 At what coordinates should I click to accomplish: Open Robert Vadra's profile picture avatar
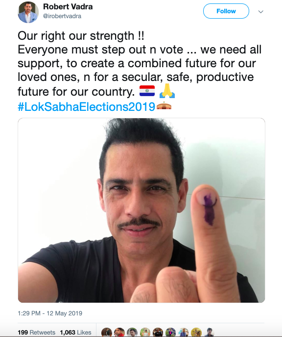[x=28, y=12]
